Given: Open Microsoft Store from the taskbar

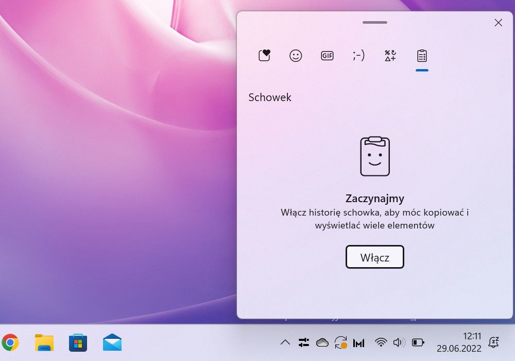Looking at the screenshot, I should coord(78,342).
